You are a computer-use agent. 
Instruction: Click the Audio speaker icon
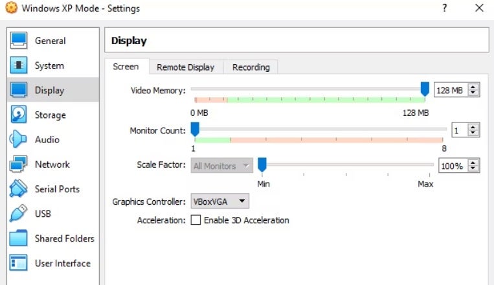pyautogui.click(x=18, y=139)
